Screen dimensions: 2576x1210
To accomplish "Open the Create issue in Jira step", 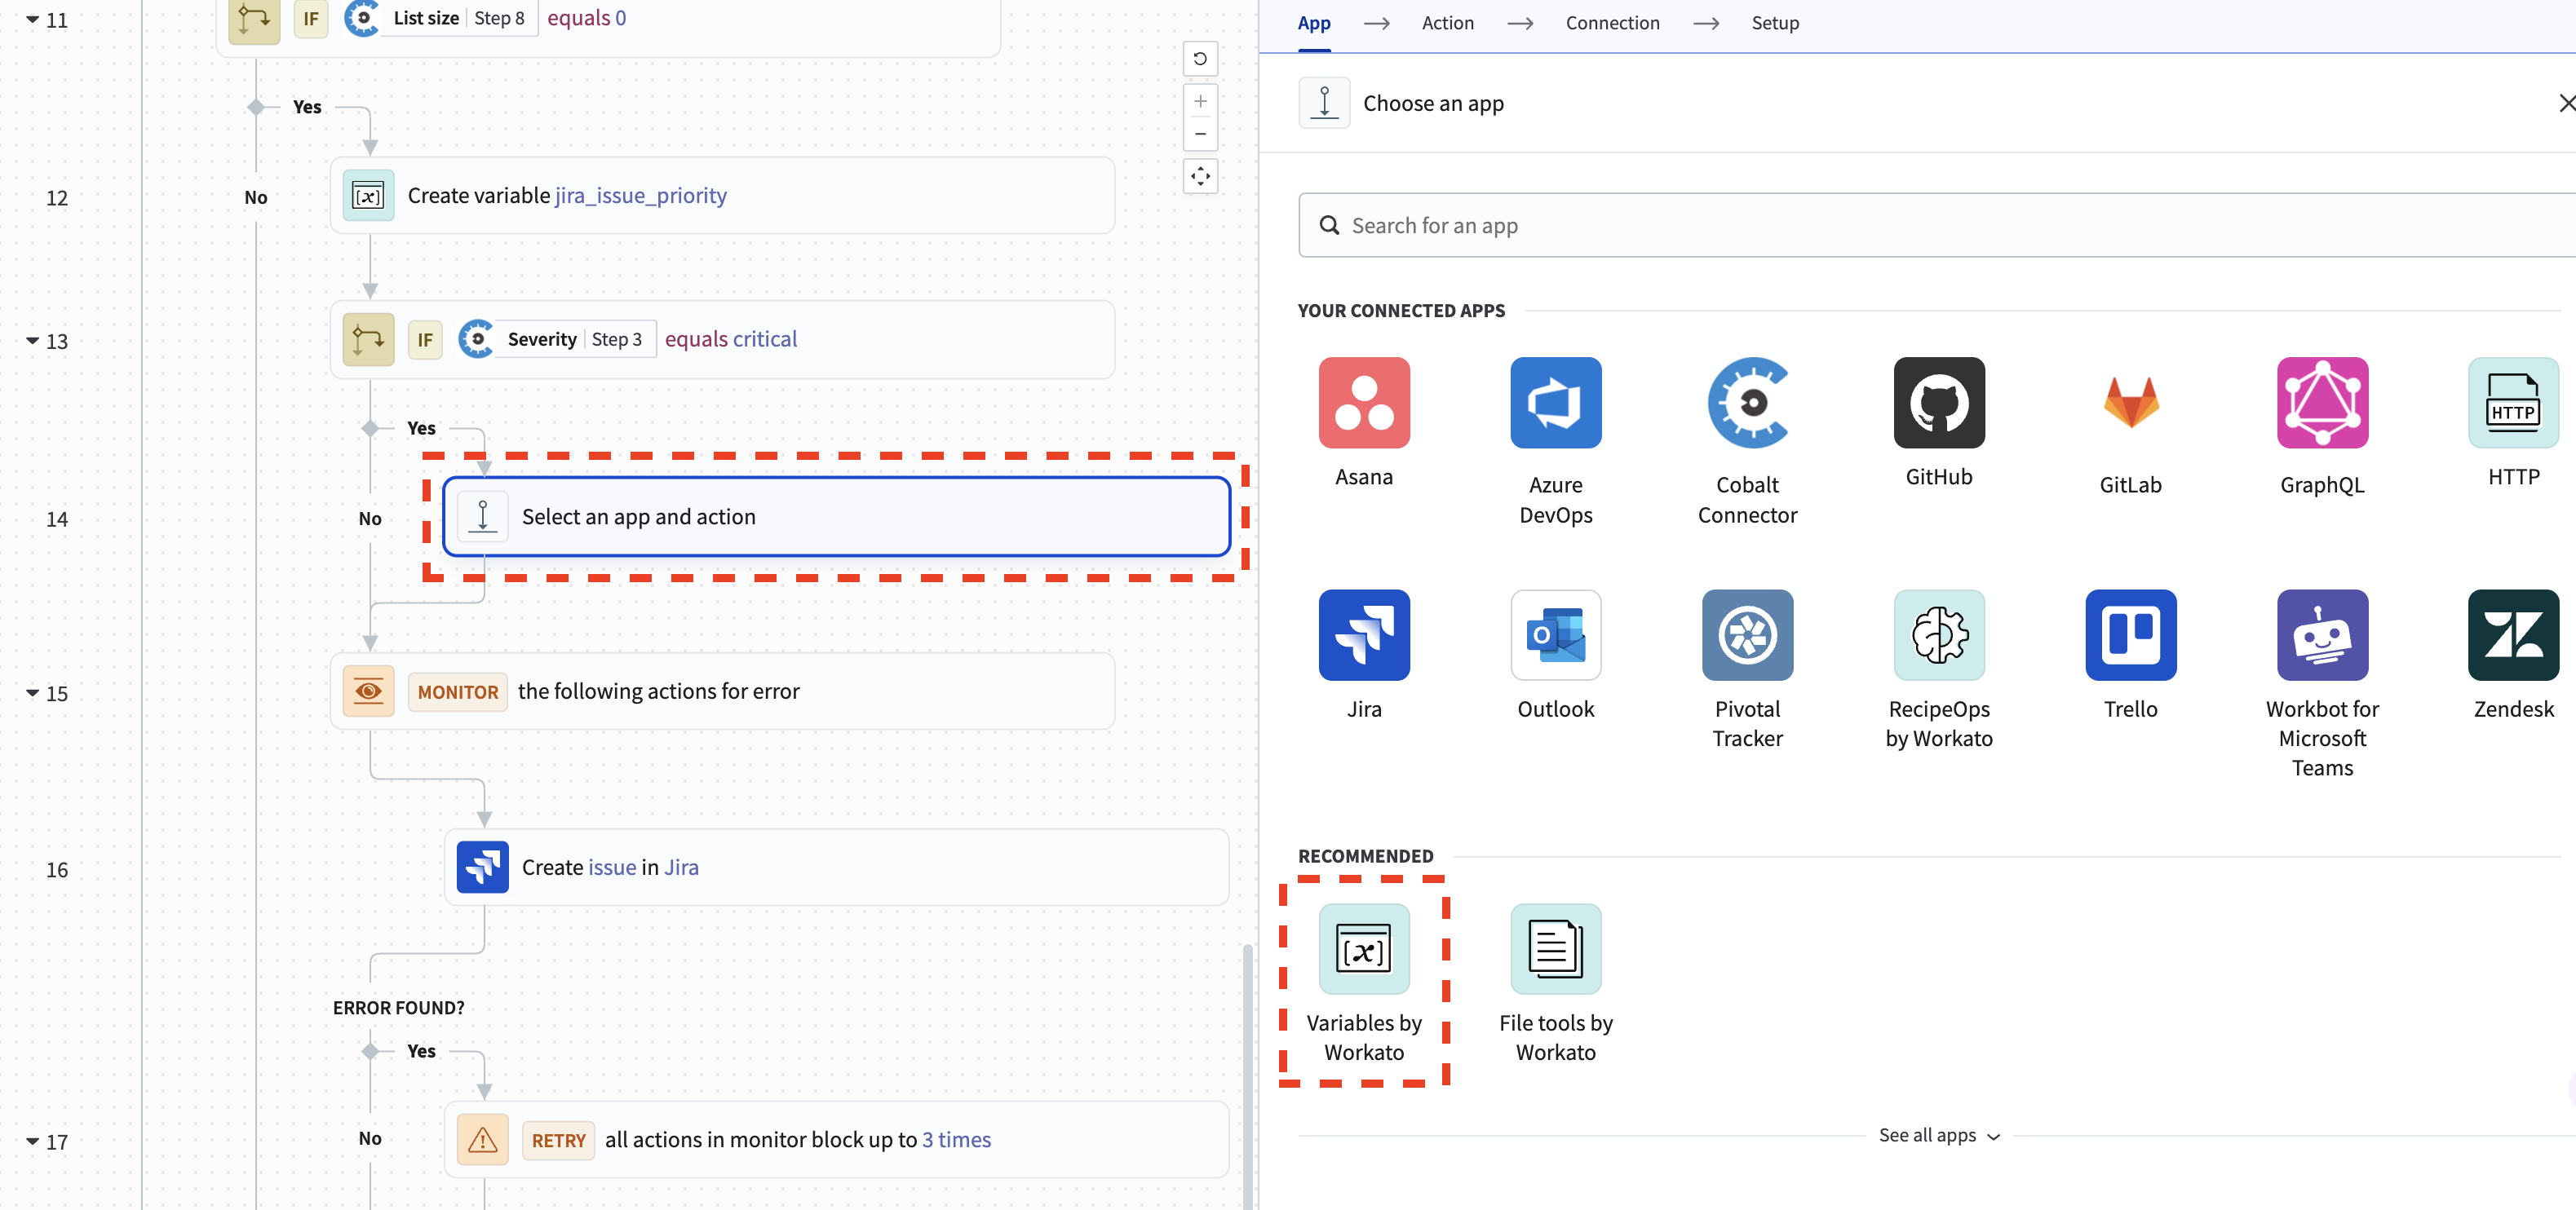I will pos(836,866).
